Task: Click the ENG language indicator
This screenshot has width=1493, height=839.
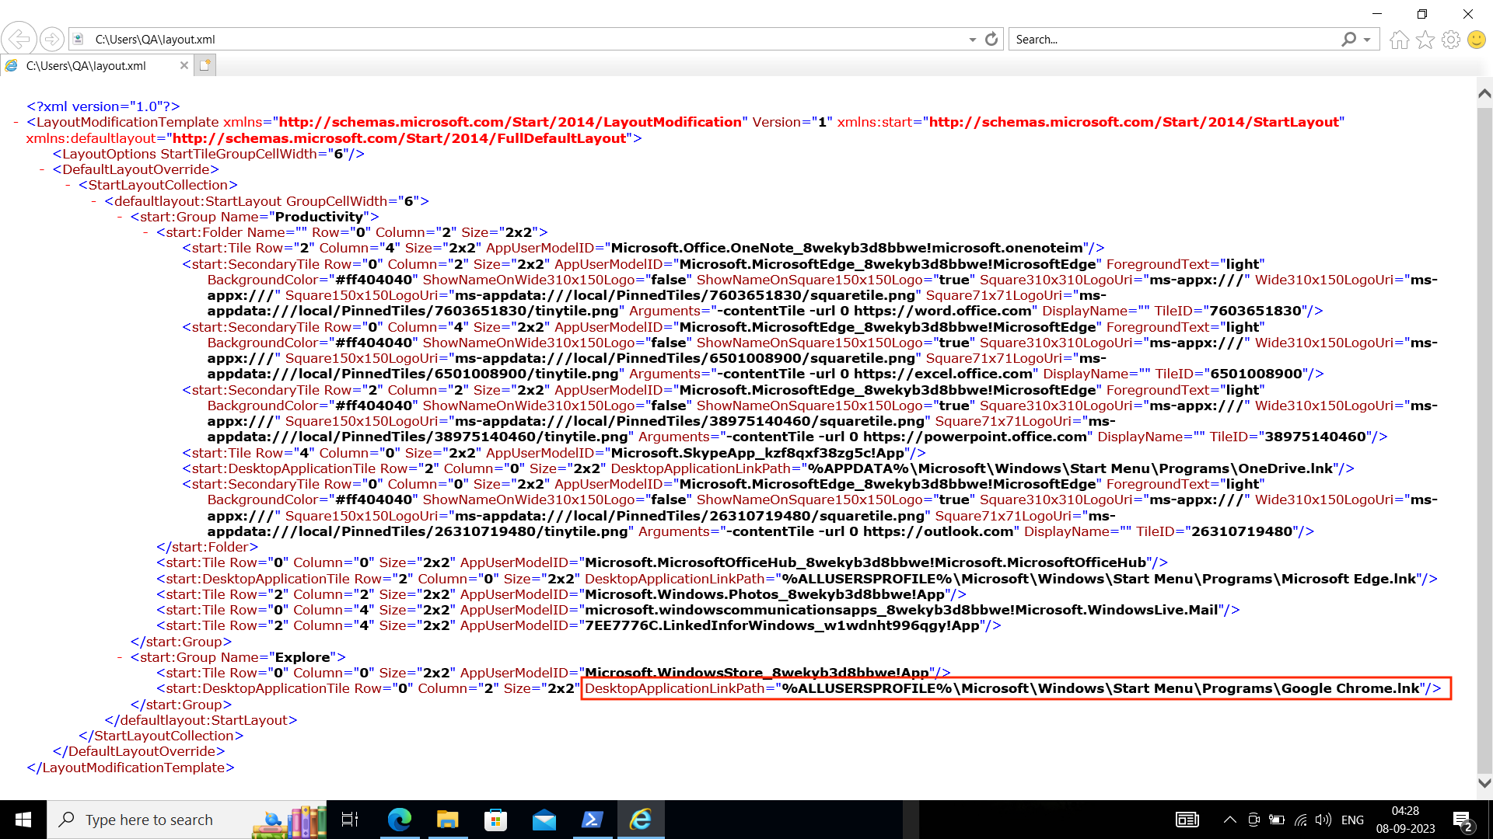Action: click(x=1352, y=820)
